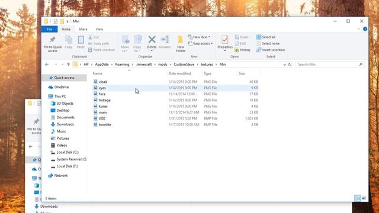Create a New folder
379x213 pixels.
point(180,44)
